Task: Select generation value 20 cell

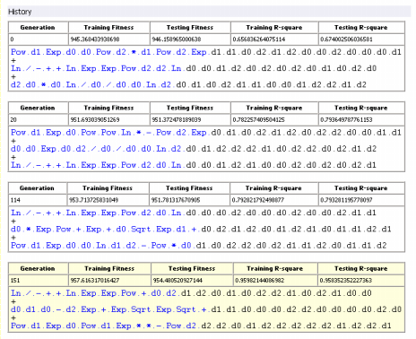Action: tap(39, 119)
